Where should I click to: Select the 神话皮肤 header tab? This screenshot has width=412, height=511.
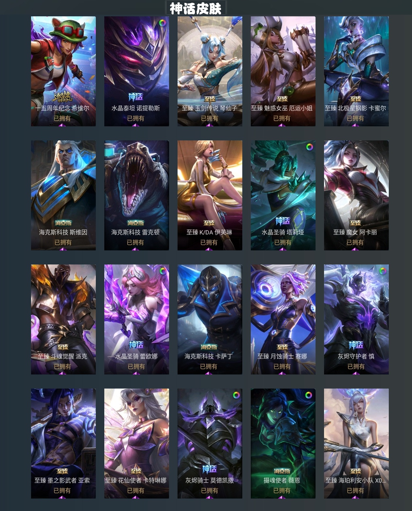(196, 8)
